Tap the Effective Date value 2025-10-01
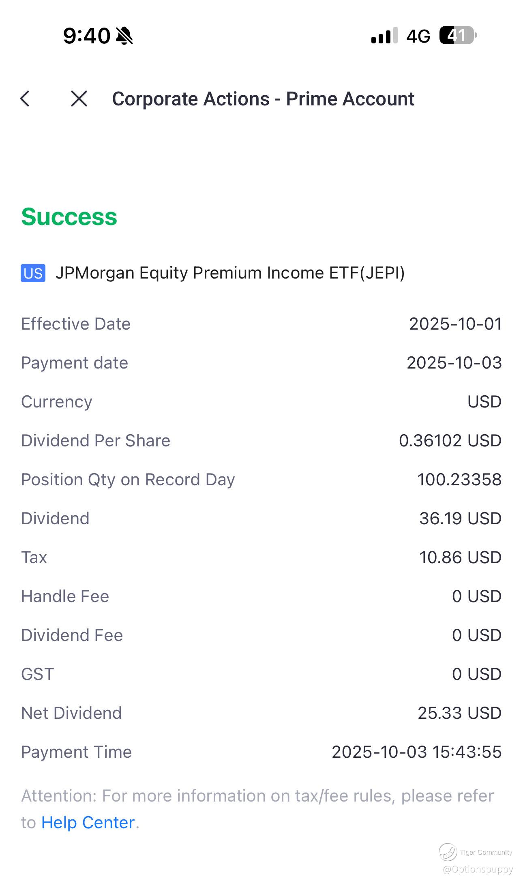523x881 pixels. 455,324
